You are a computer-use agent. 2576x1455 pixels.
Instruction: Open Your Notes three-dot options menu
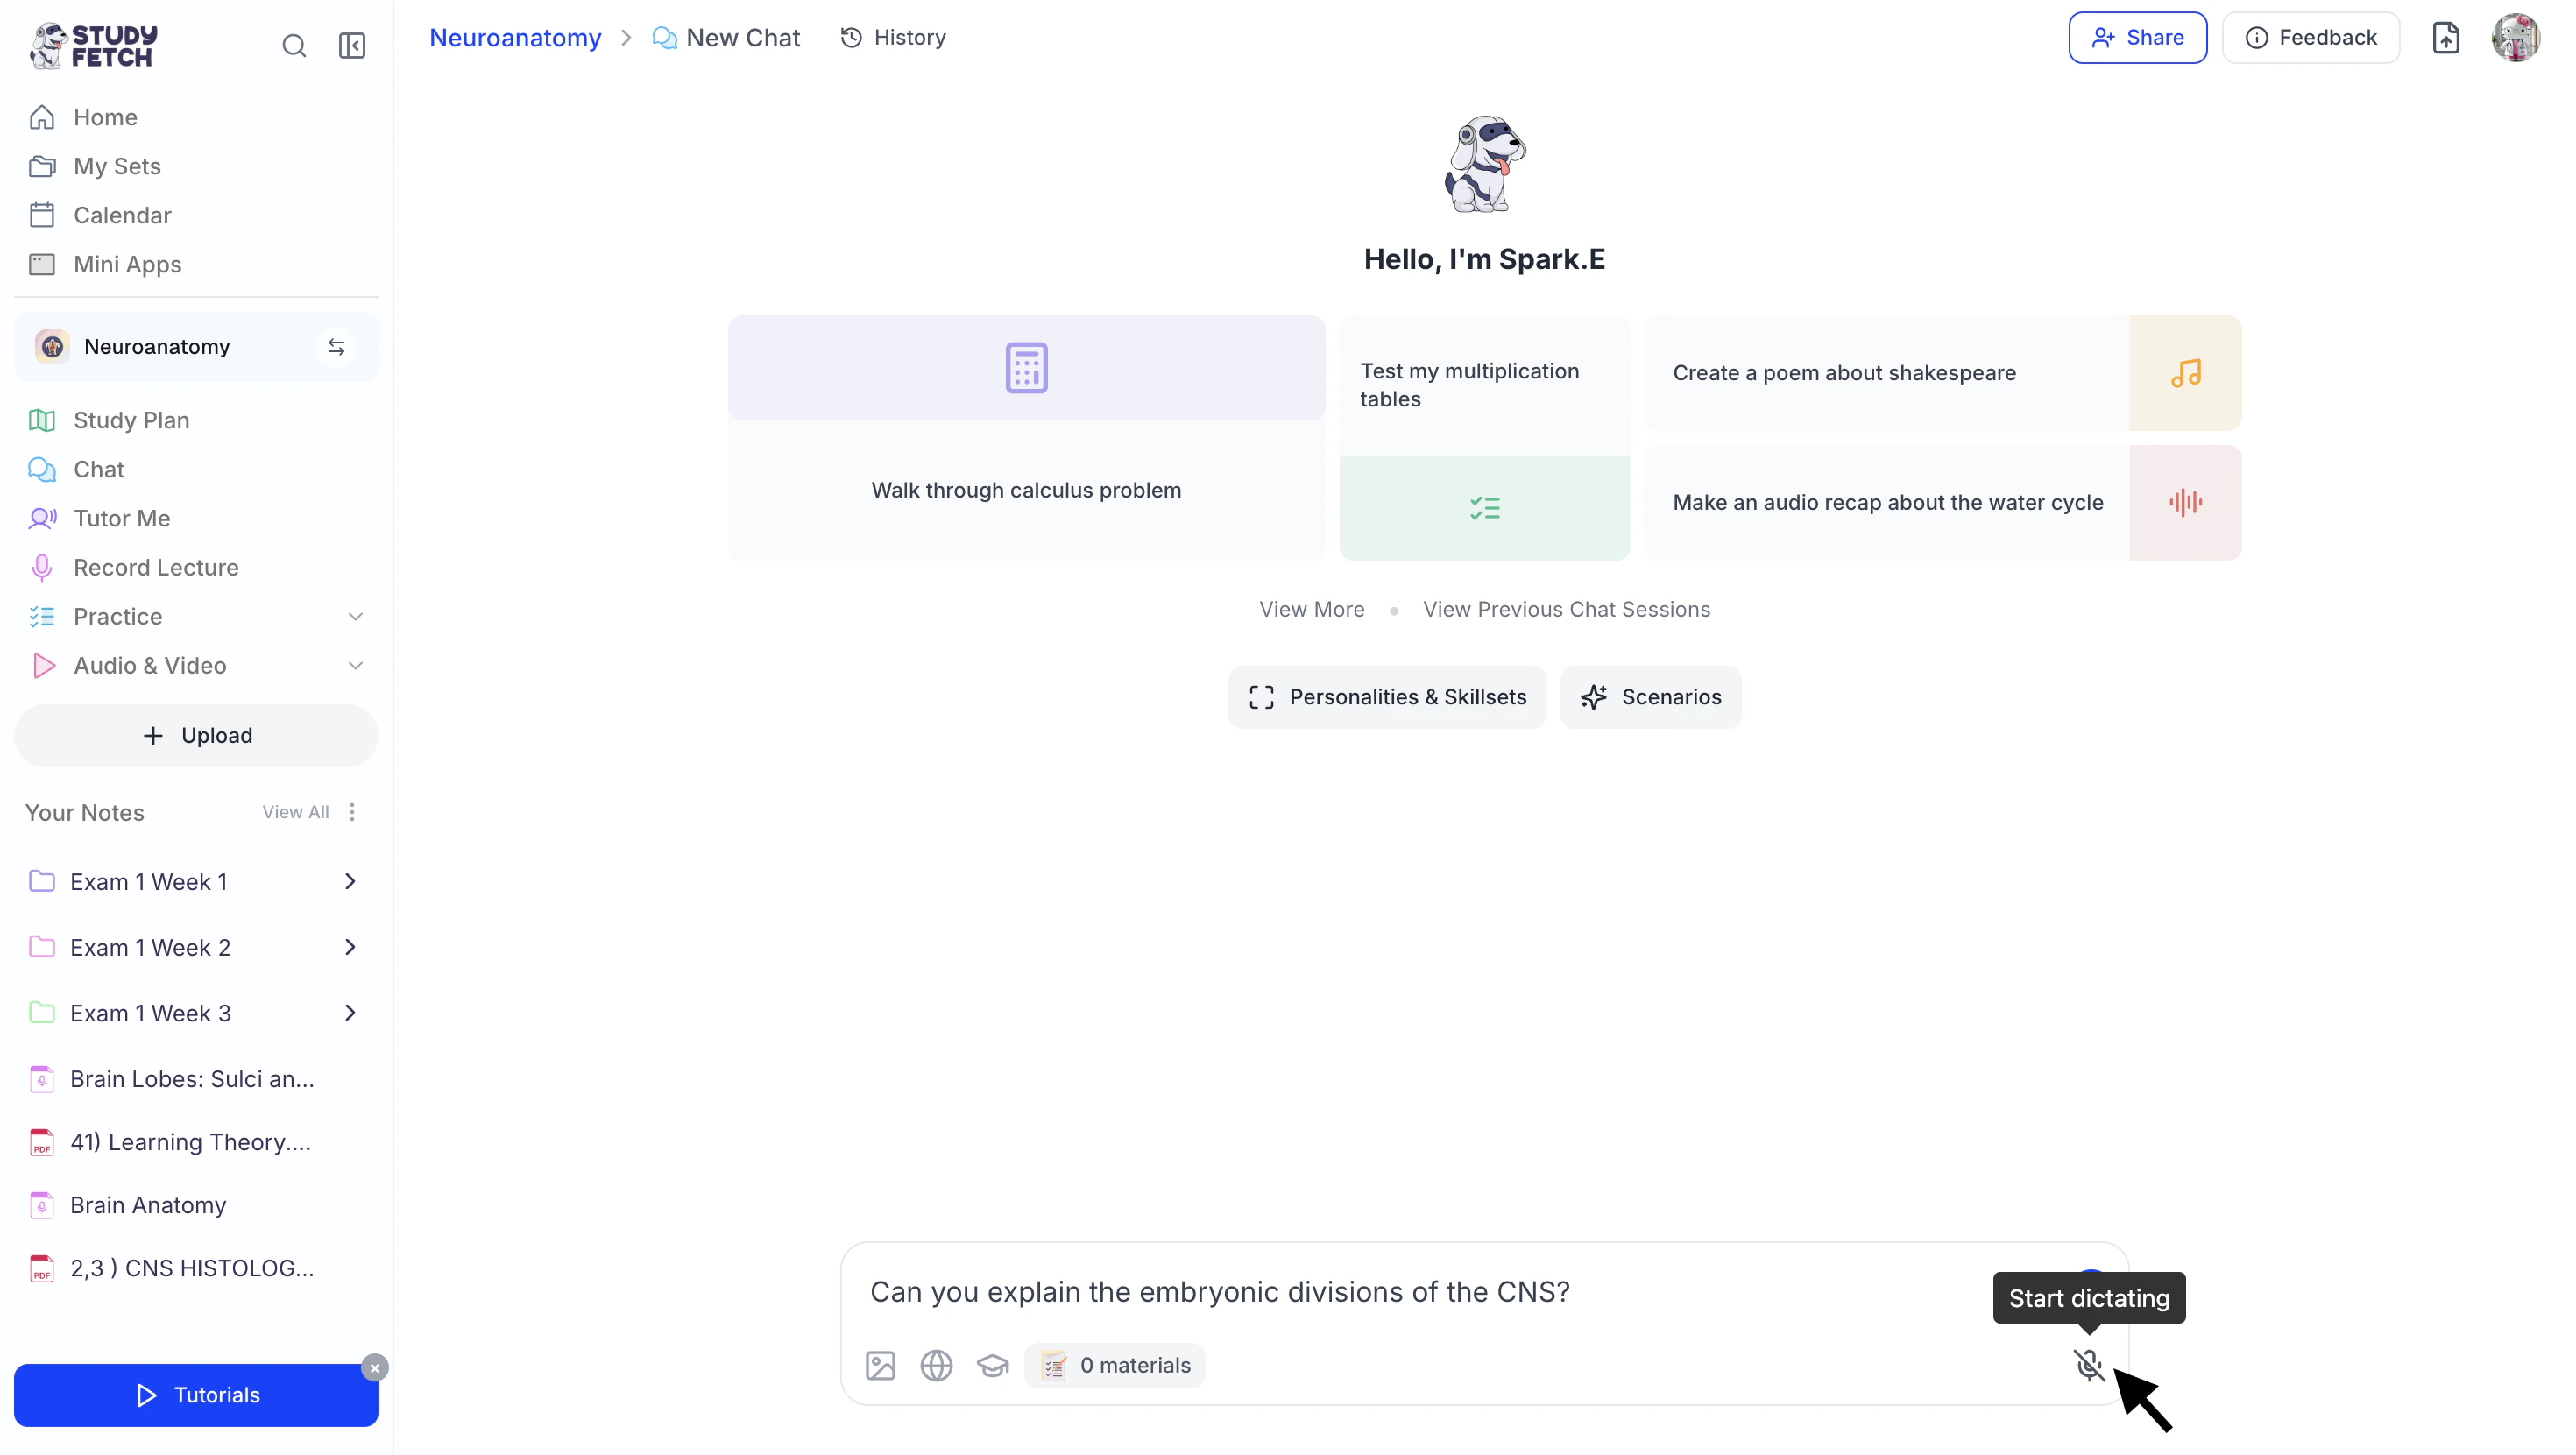(x=352, y=812)
